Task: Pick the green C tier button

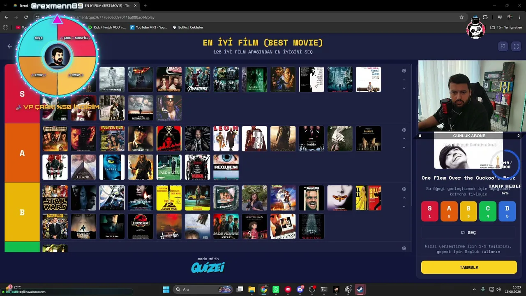Action: [x=488, y=211]
